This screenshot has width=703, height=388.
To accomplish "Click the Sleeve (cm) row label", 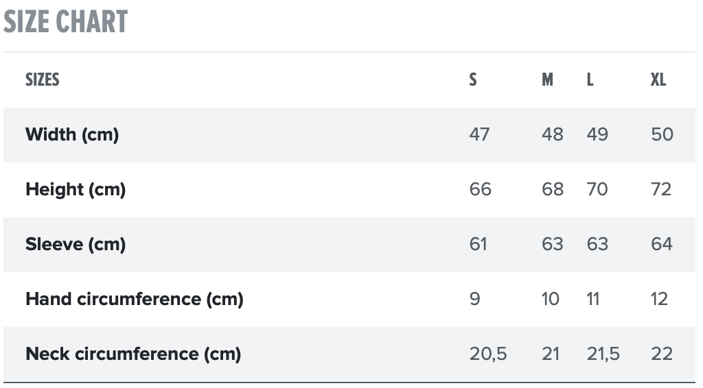I will 76,244.
